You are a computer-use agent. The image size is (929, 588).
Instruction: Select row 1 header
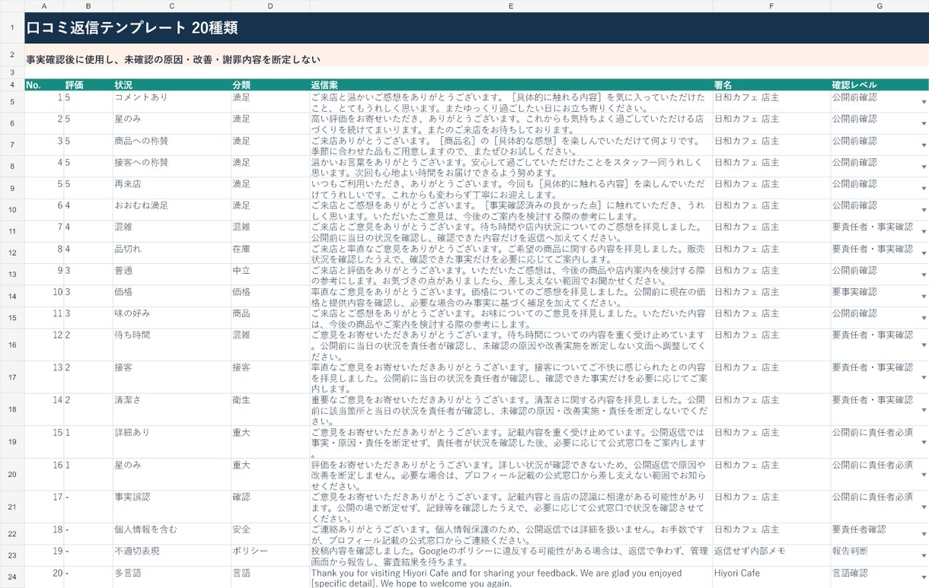pos(12,28)
